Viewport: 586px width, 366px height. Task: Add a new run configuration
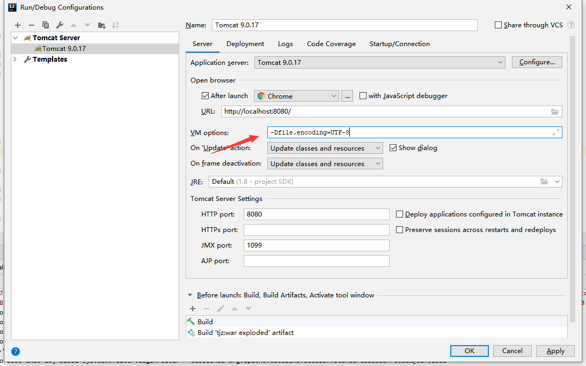pos(18,25)
